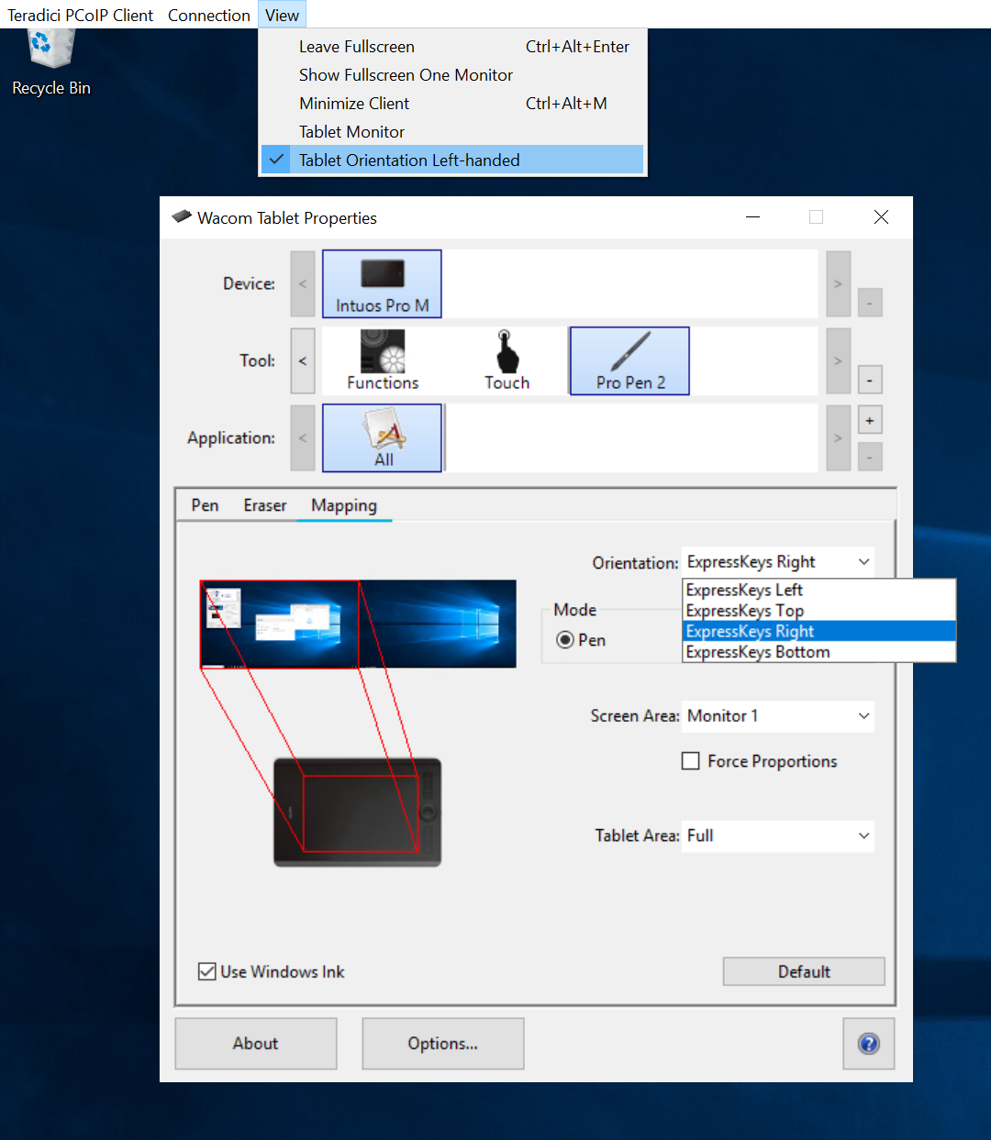The width and height of the screenshot is (991, 1140).
Task: Click the tablet area preview image
Action: pos(358,813)
